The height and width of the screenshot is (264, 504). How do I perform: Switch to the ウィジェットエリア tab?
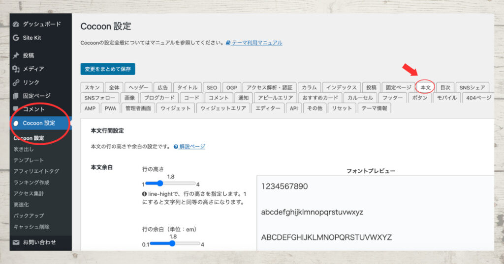point(223,108)
